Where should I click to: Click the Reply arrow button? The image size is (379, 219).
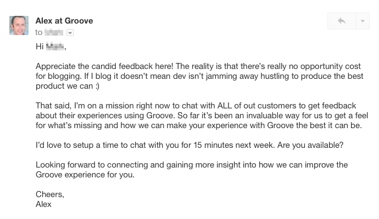pyautogui.click(x=342, y=21)
